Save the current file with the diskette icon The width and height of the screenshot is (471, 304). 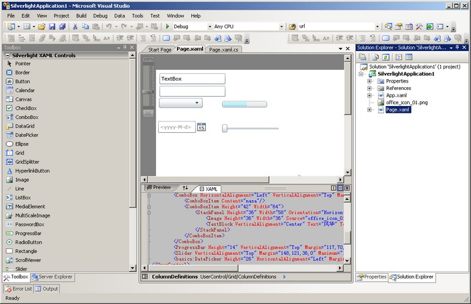click(x=52, y=26)
